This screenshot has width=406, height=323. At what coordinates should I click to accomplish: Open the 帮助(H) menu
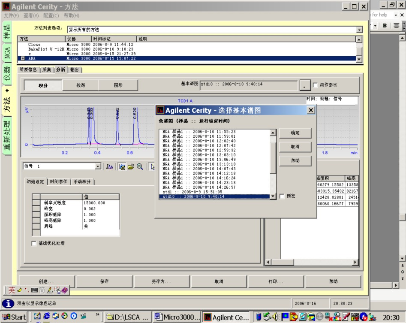click(x=72, y=15)
